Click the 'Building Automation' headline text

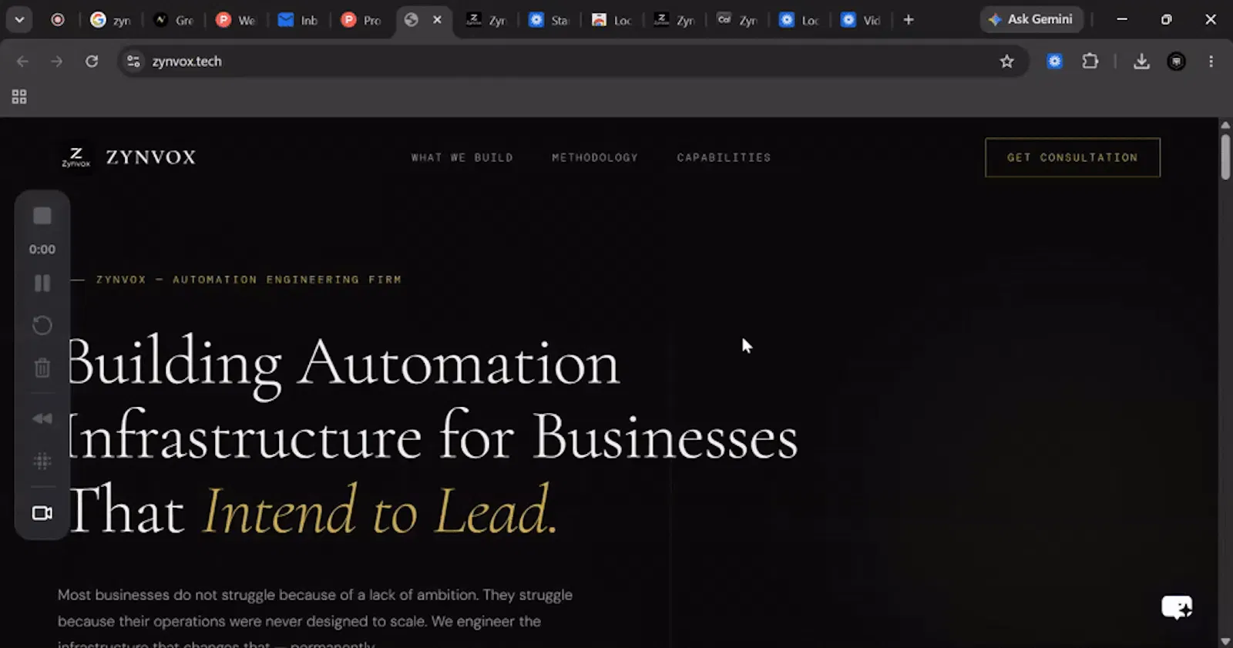tap(344, 364)
